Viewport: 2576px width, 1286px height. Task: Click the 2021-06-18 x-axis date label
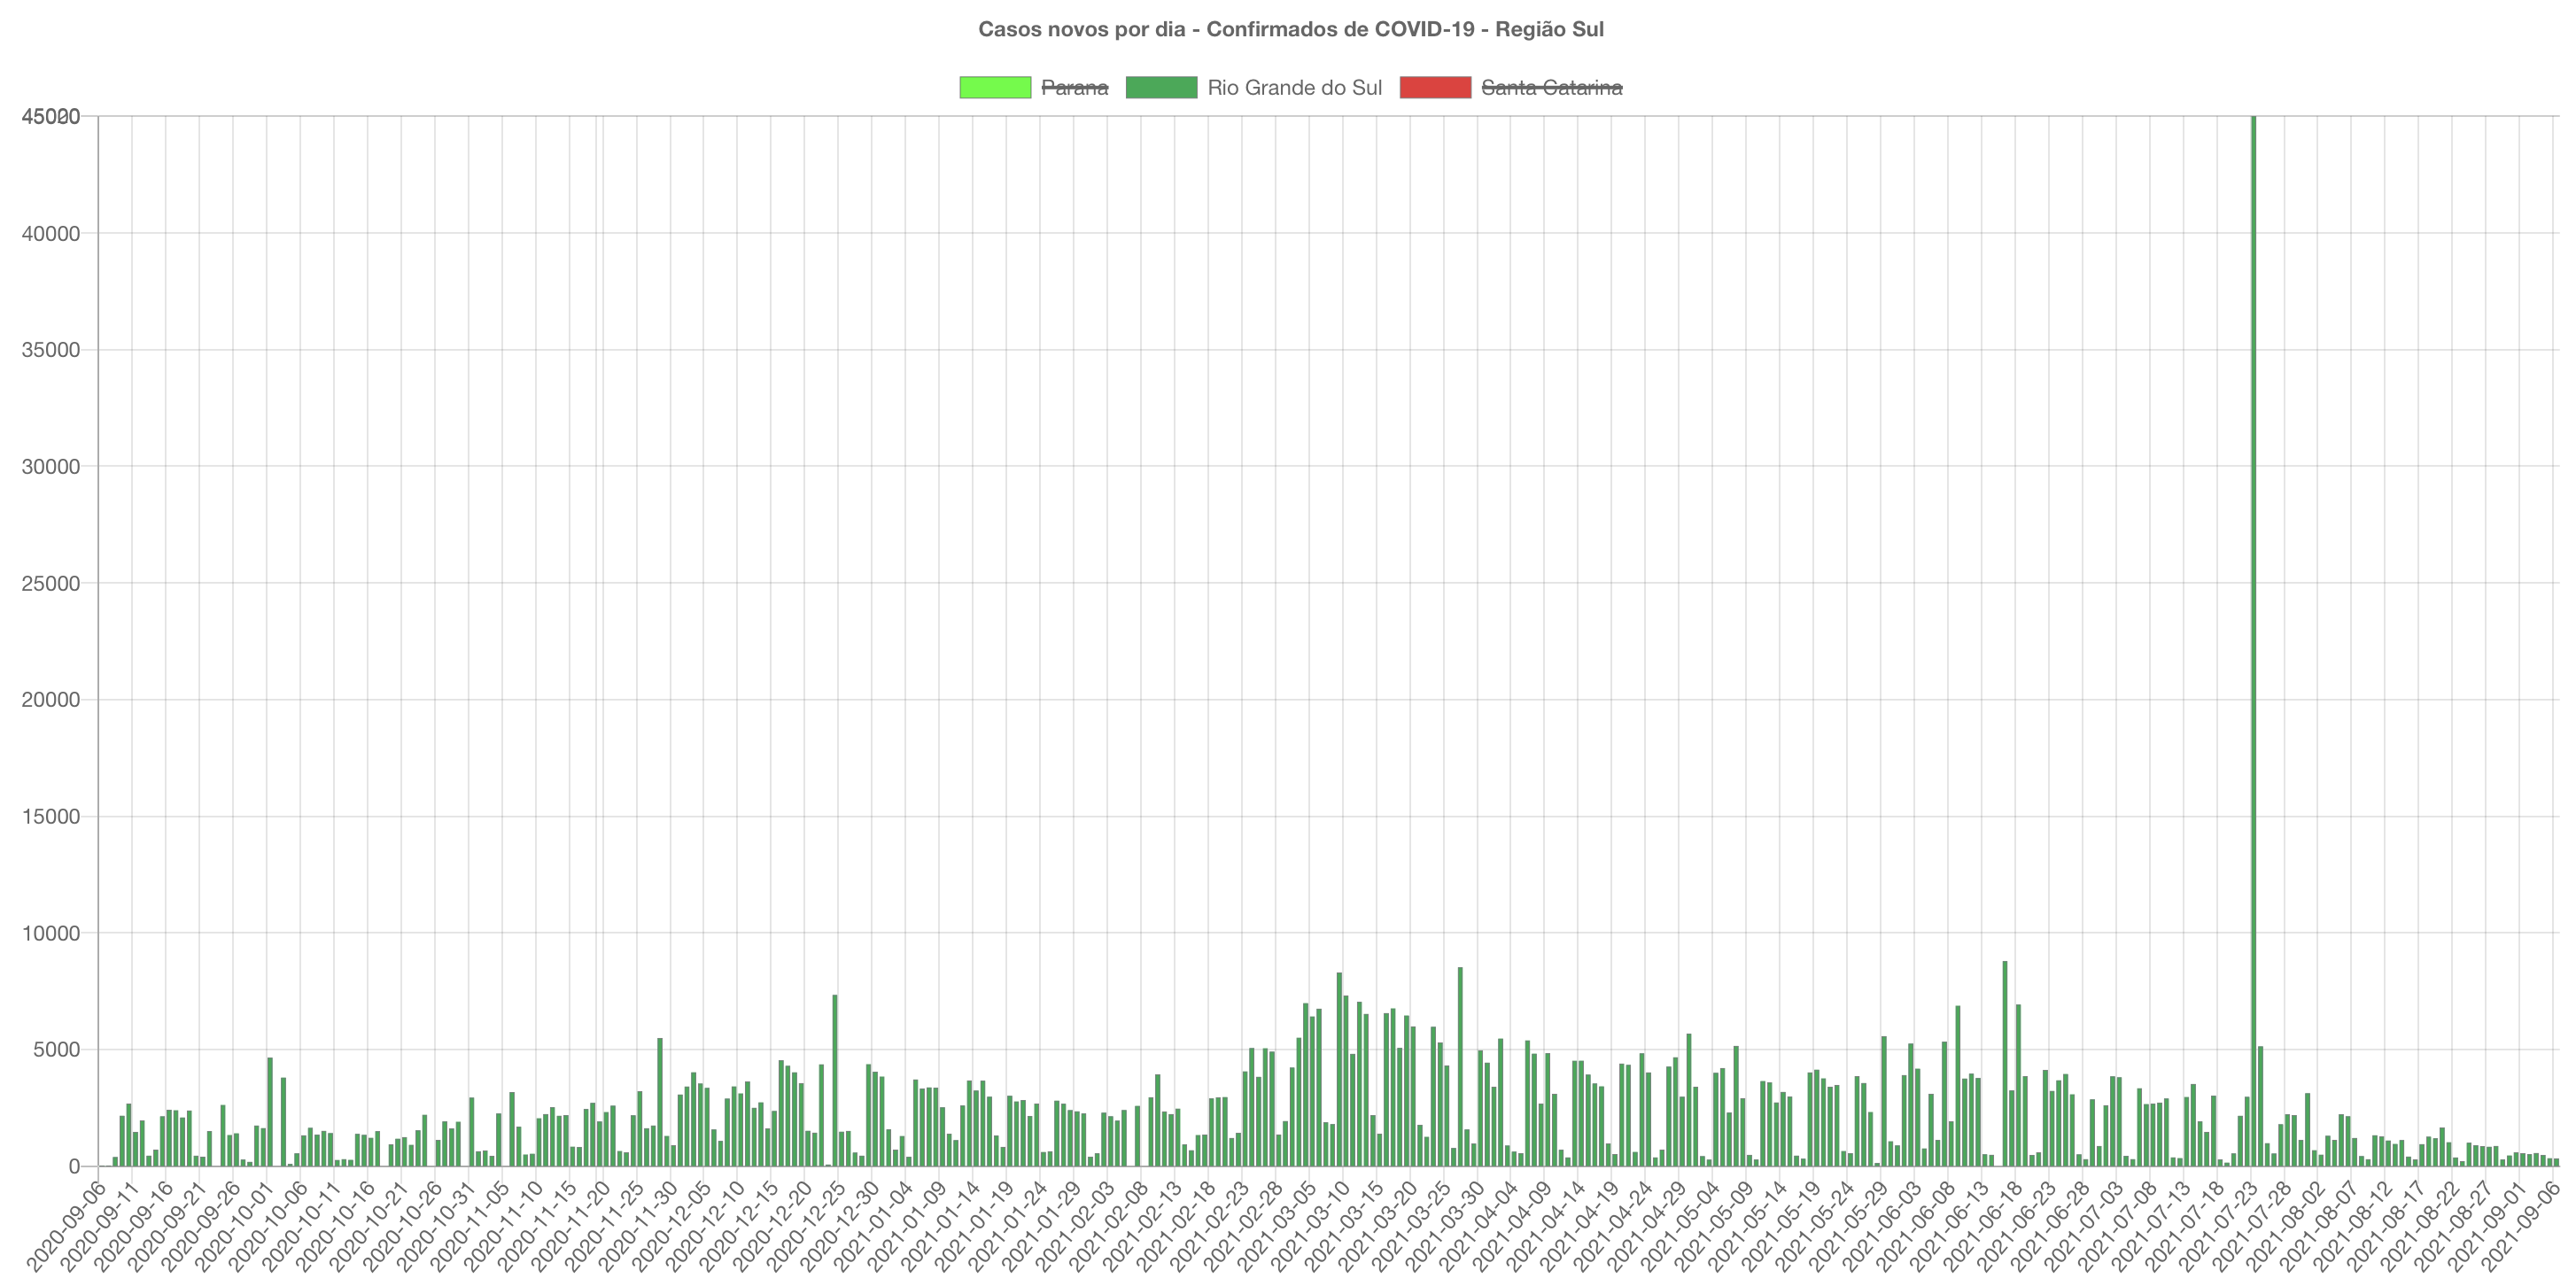pos(1984,1225)
